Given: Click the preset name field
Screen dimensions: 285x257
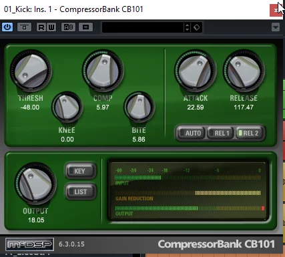Looking at the screenshot, I should [143, 27].
